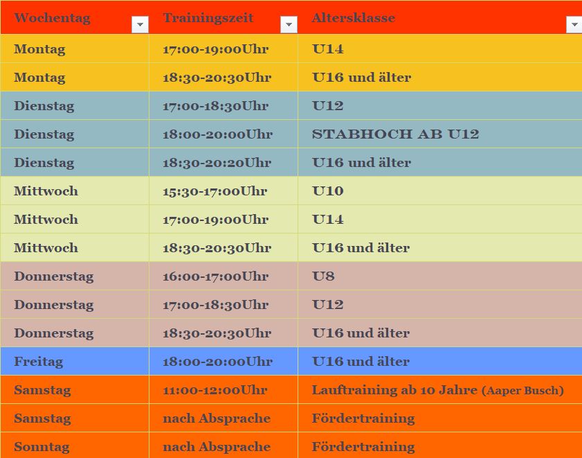Click U16 und älter in the Freitag row
Screen dimensions: 582x458
click(361, 362)
